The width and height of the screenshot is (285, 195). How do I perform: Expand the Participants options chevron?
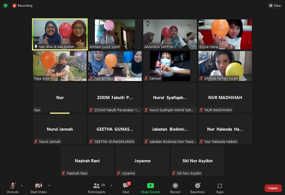tap(111, 186)
